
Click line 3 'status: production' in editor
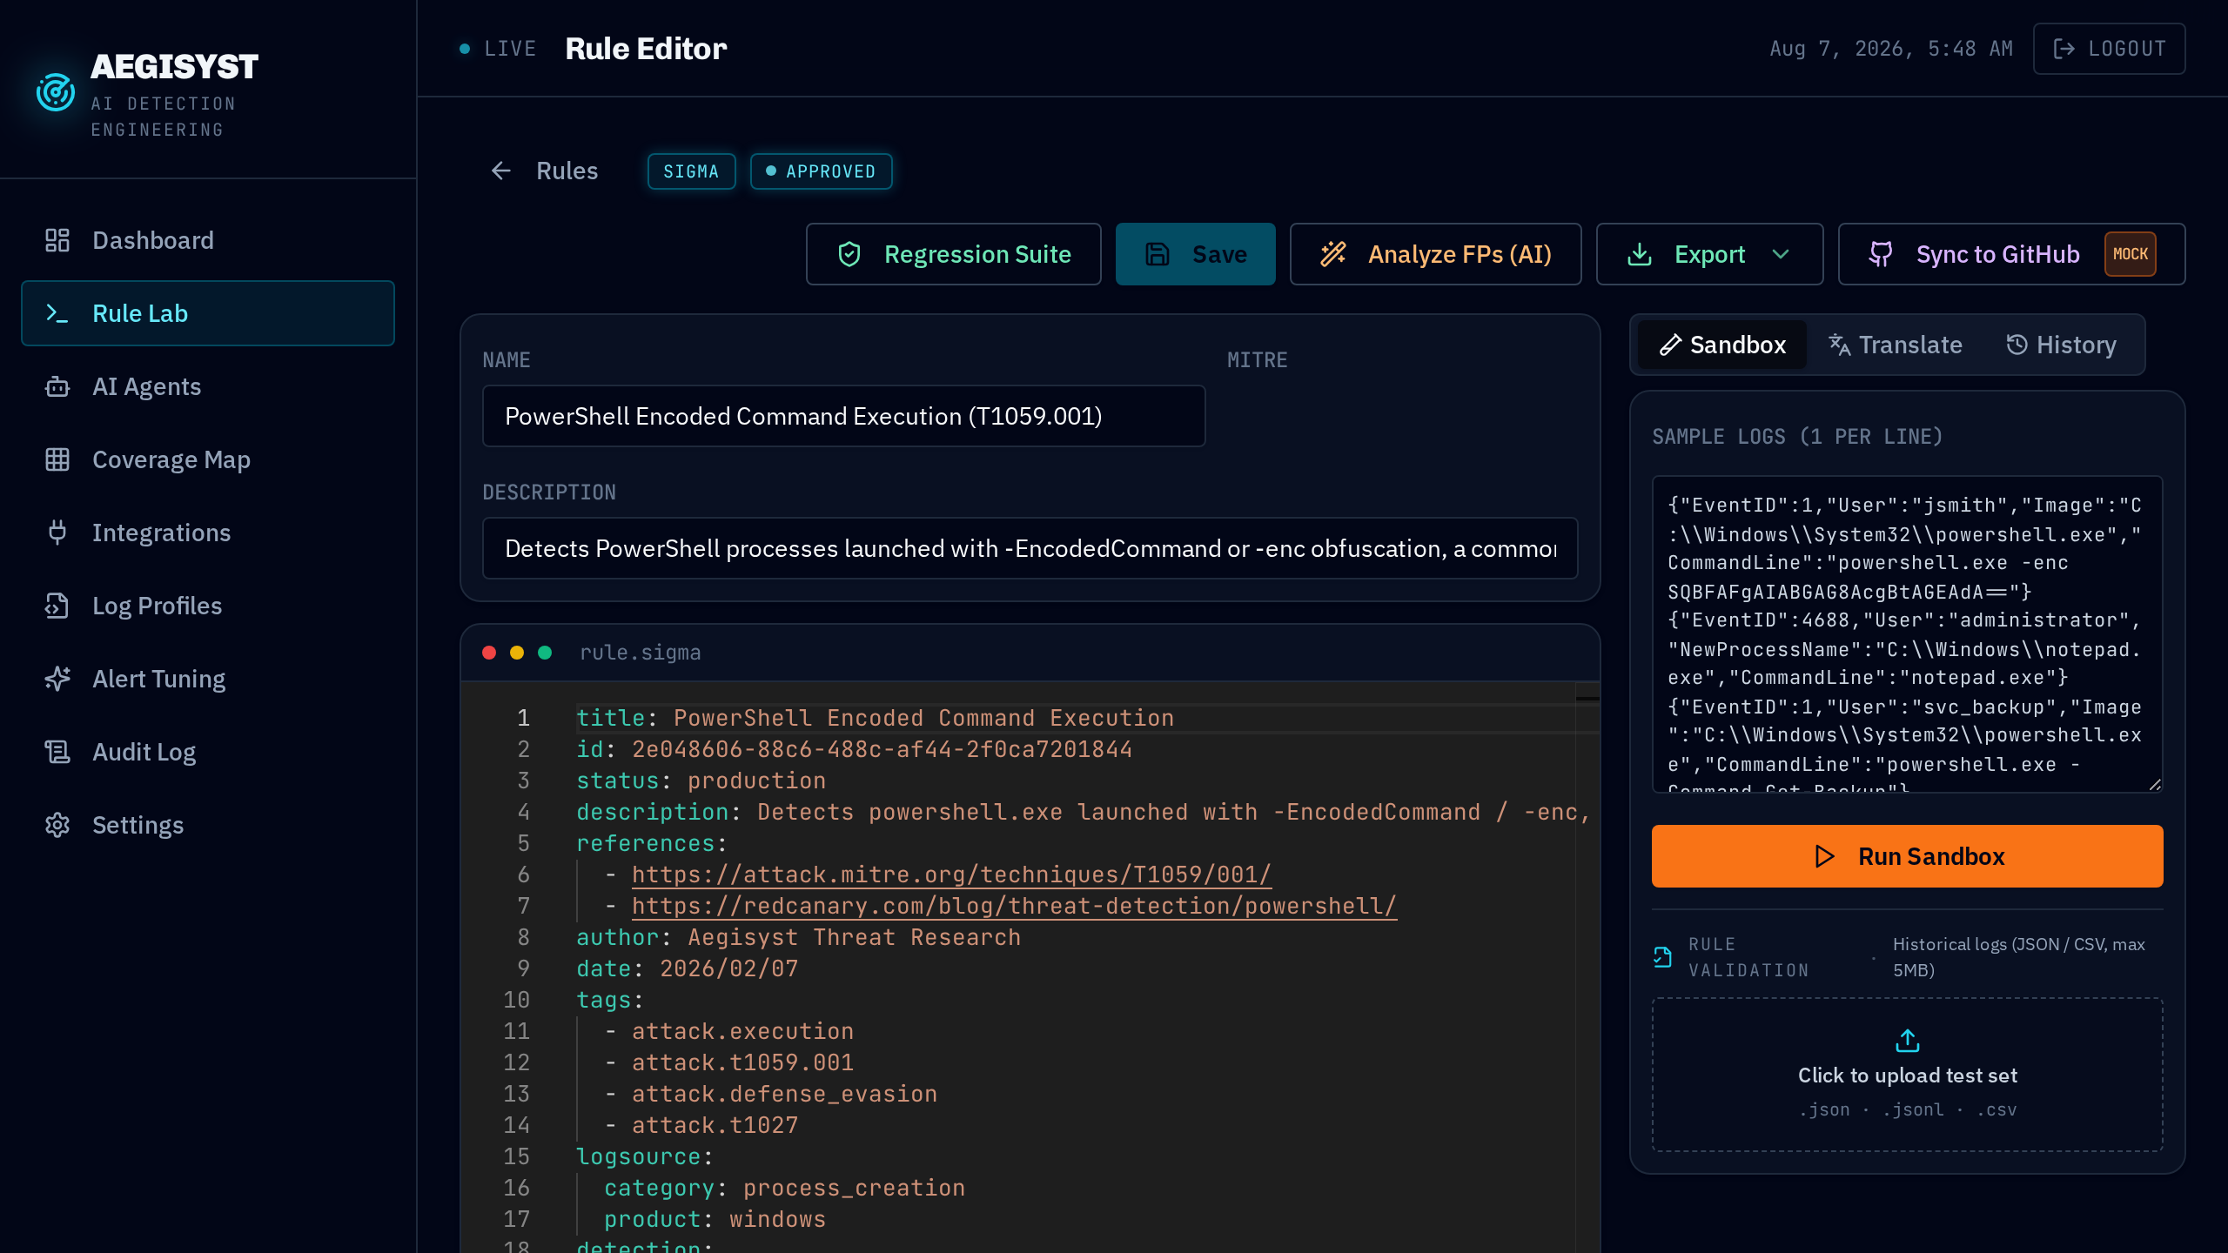click(x=701, y=781)
